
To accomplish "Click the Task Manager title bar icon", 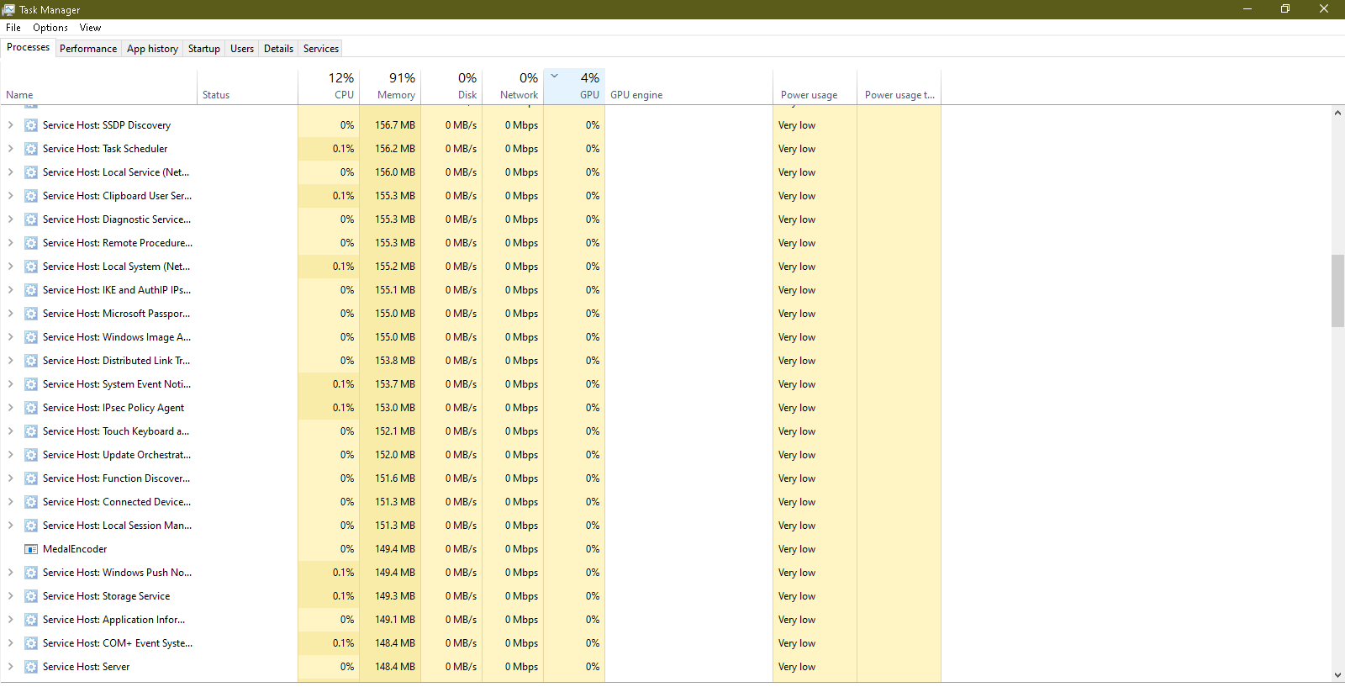I will [8, 9].
